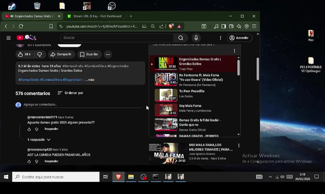Toggle the Brave sidebar panel icon
Image resolution: width=325 pixels, height=194 pixels.
click(x=224, y=26)
